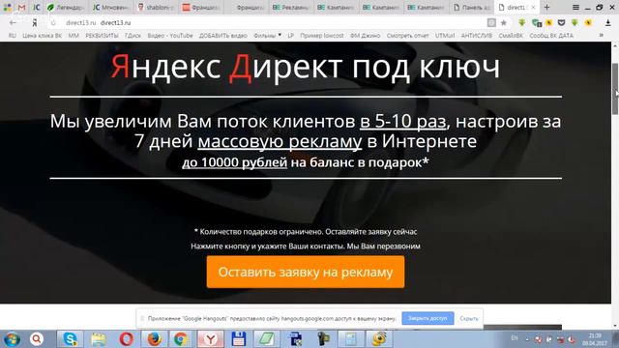Click the underlined "в 5-10 раз" text

[x=402, y=121]
